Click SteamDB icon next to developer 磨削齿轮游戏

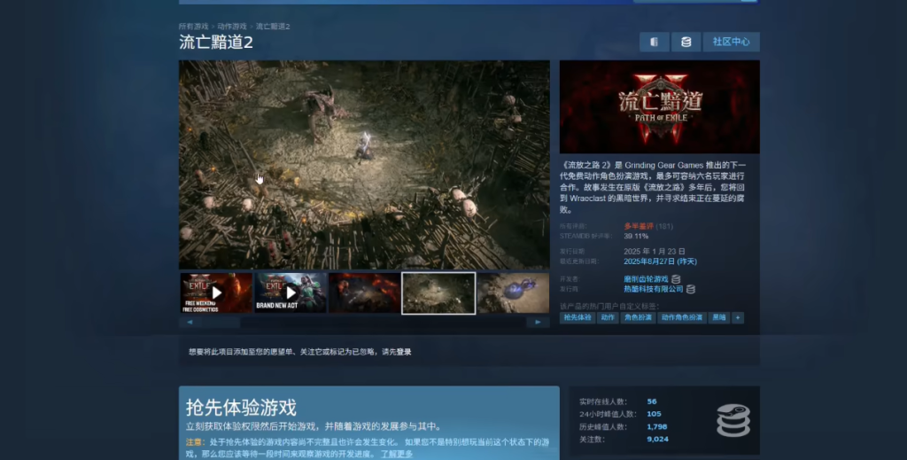coord(676,279)
